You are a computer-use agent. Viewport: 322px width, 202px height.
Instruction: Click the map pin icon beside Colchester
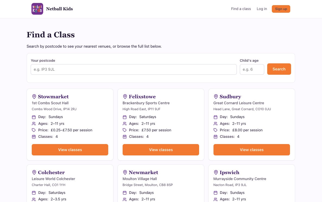click(34, 172)
